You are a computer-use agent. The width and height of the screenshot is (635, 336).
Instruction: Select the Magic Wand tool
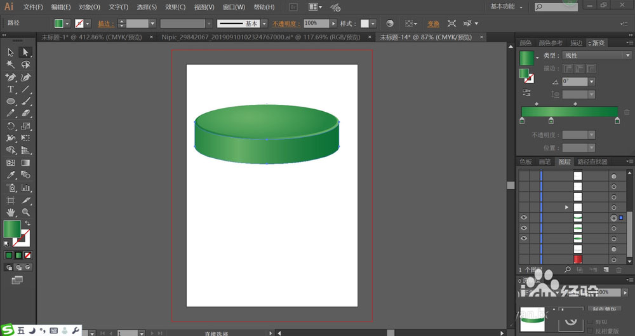(x=11, y=64)
